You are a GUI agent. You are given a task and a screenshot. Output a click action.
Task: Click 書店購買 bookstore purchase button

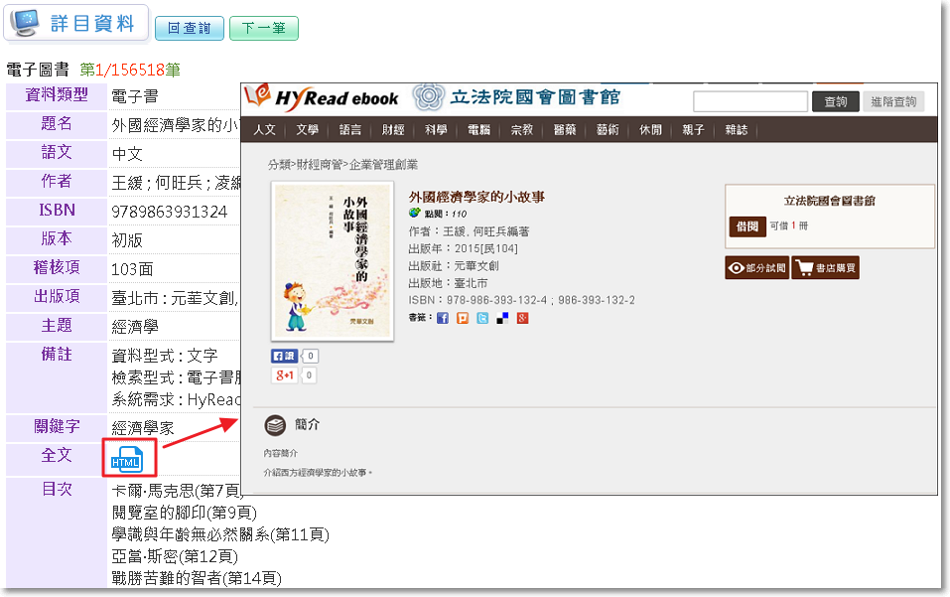(x=827, y=267)
